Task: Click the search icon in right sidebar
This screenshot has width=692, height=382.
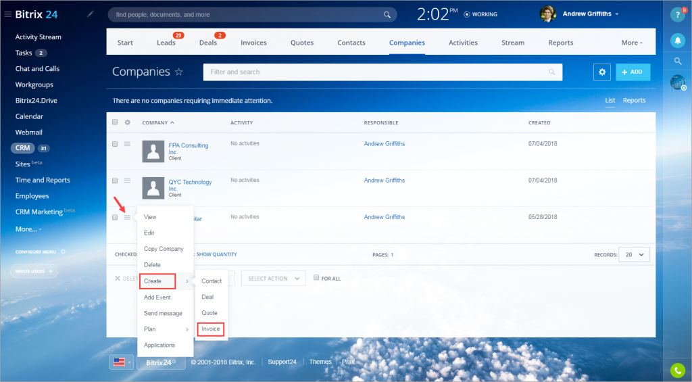Action: click(677, 62)
